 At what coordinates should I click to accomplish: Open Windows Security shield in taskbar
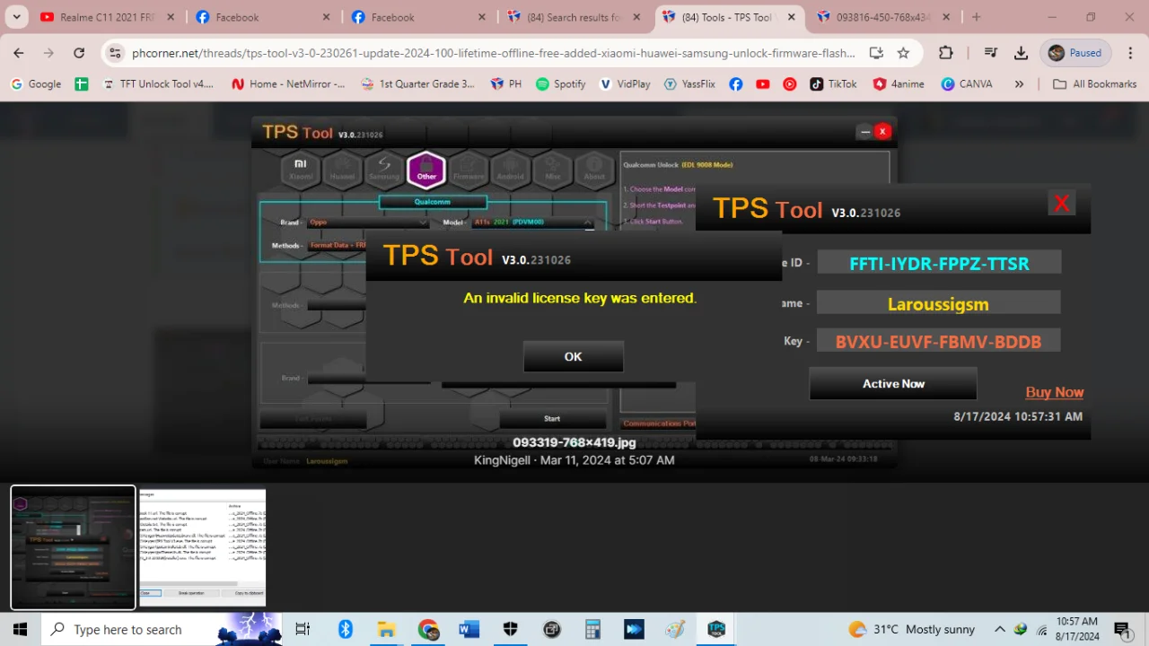pos(511,630)
